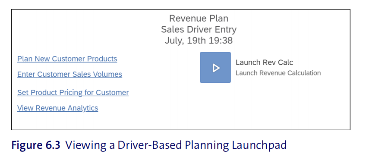Click the Revenue Plan heading

tap(199, 19)
